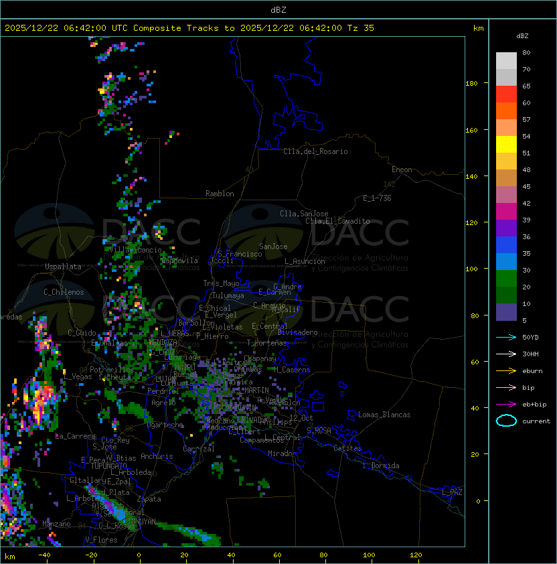Screen dimensions: 557x564
Task: Click the 'Lomas_Blancas' place label
Action: coord(384,415)
